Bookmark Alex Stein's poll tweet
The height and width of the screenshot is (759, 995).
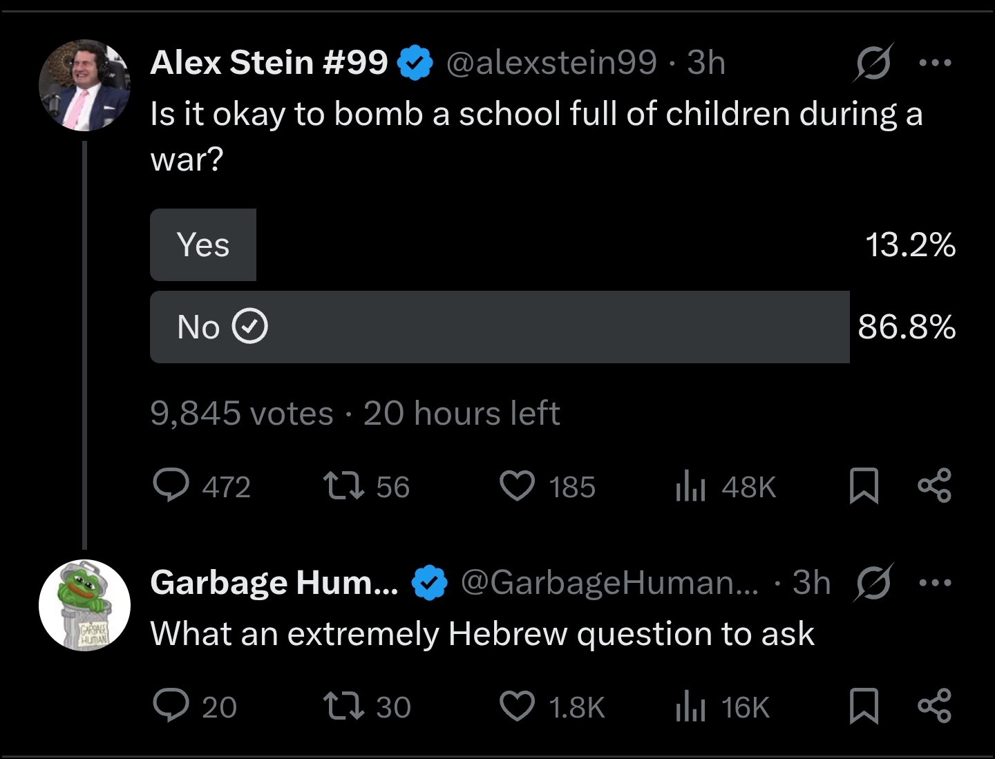(864, 486)
